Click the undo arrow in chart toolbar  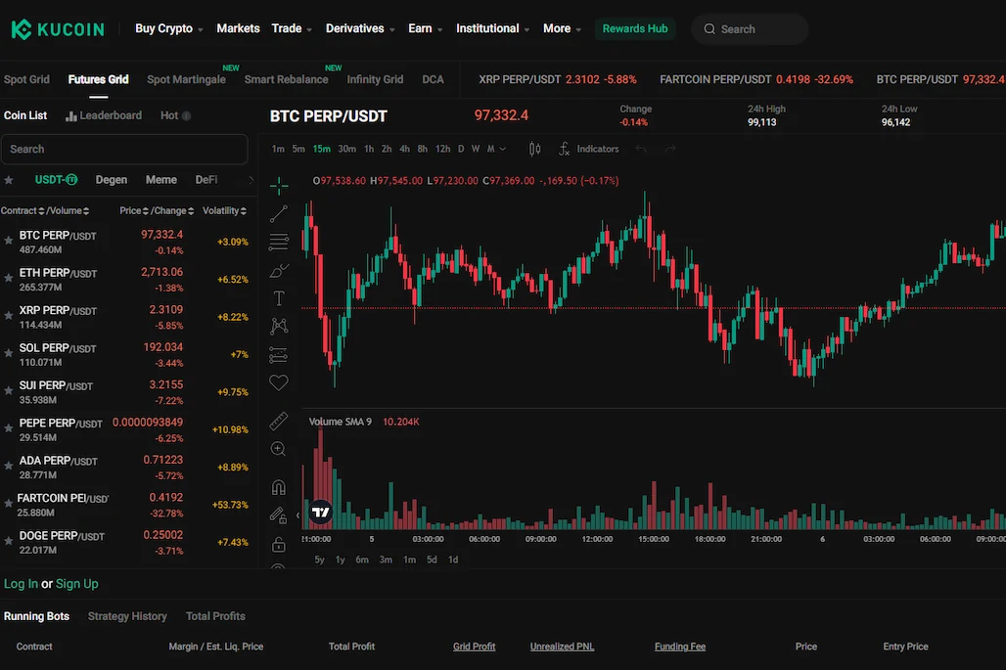[x=640, y=149]
